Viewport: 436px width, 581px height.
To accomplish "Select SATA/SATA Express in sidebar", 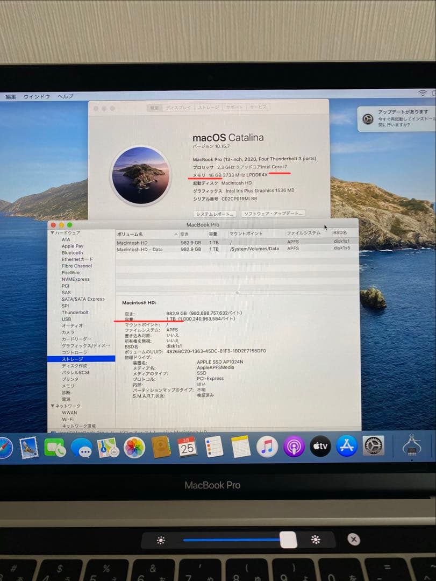I will click(83, 299).
